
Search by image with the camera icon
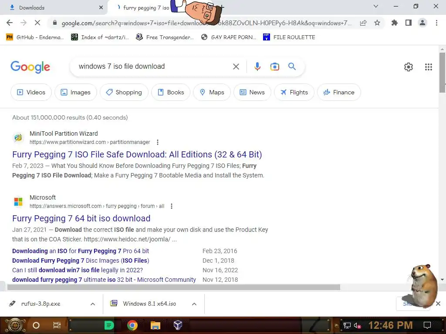click(x=274, y=67)
